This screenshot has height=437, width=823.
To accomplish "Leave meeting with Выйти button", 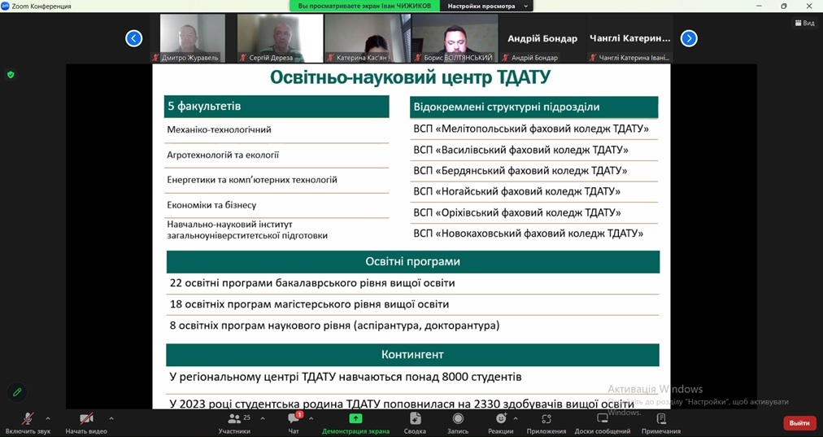I will point(799,423).
